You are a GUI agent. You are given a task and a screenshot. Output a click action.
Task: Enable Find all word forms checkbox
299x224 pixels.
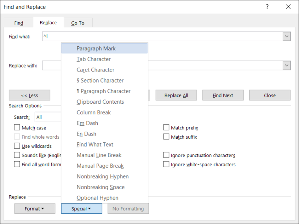point(17,164)
